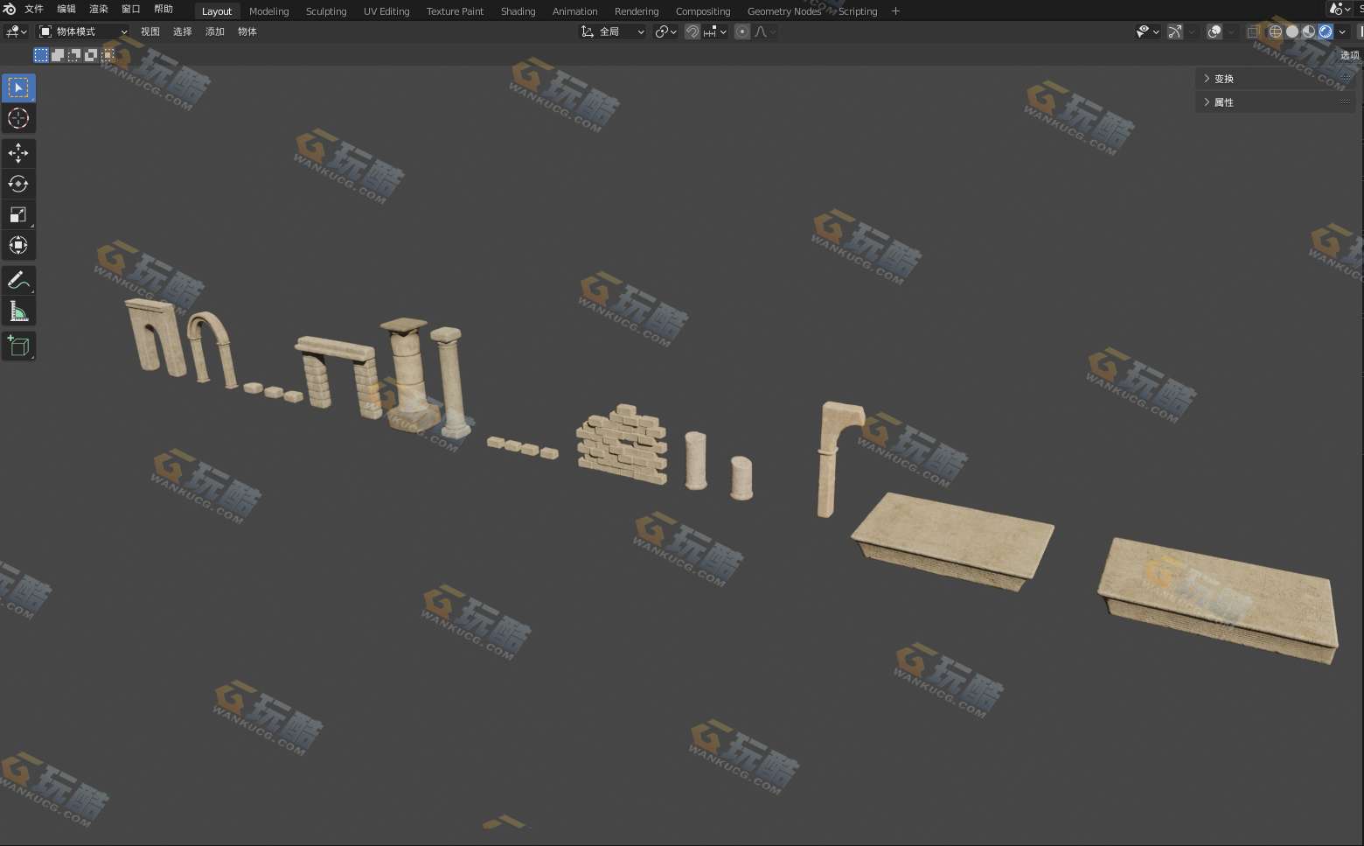This screenshot has width=1364, height=846.
Task: Open the 物体模式 mode dropdown
Action: click(x=83, y=31)
